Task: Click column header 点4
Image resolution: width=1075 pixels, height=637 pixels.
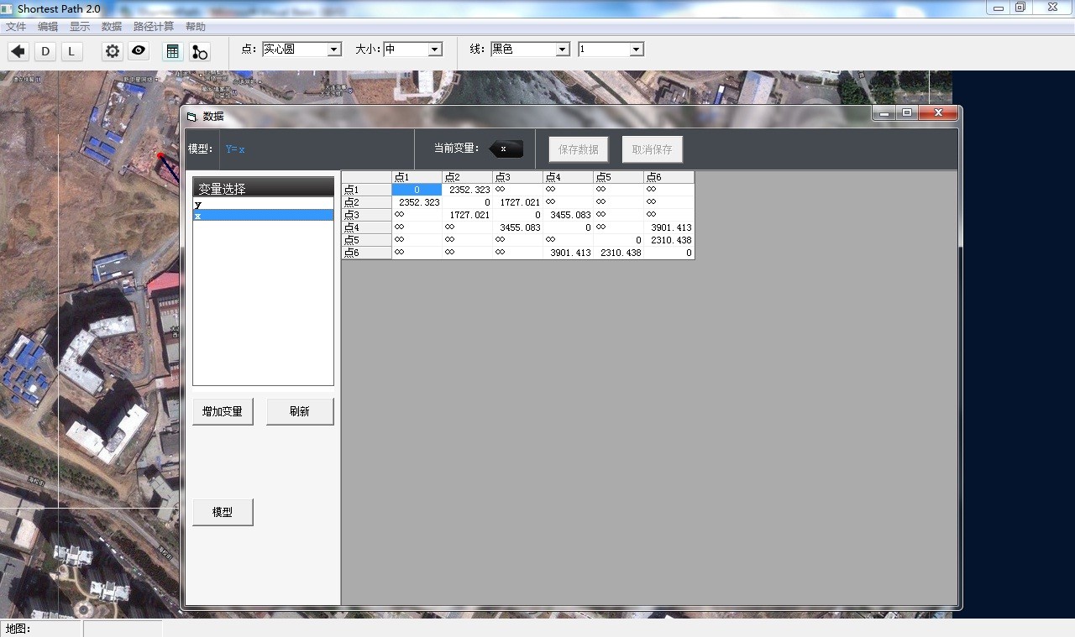Action: pos(568,177)
